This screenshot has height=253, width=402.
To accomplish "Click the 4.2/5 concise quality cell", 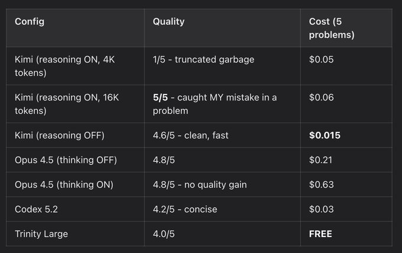I will [185, 209].
